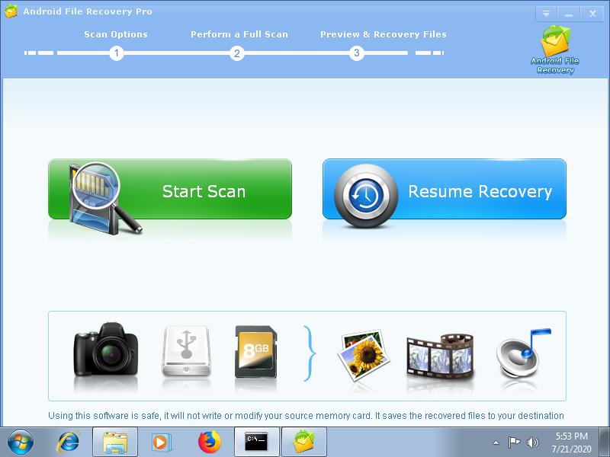The height and width of the screenshot is (457, 610).
Task: Minimize the Android File Recovery window
Action: coord(569,14)
